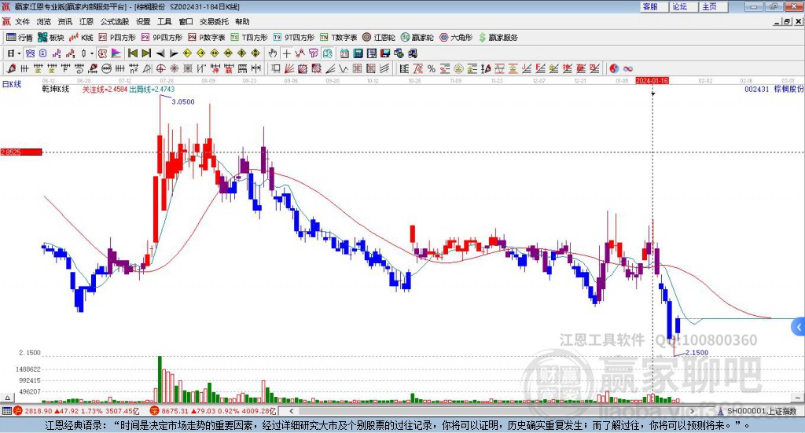This screenshot has height=433, width=805.
Task: Click the red 2.8525 price label
Action: click(x=21, y=152)
